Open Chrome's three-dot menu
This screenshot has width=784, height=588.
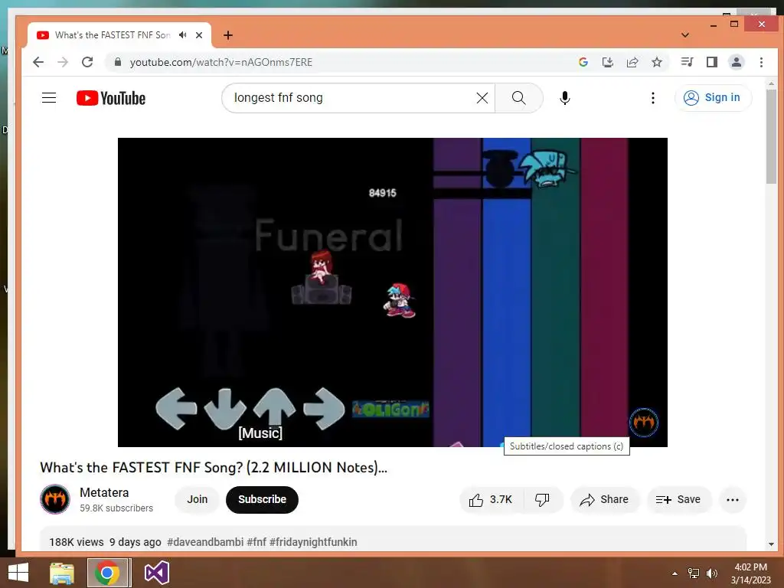(x=761, y=62)
